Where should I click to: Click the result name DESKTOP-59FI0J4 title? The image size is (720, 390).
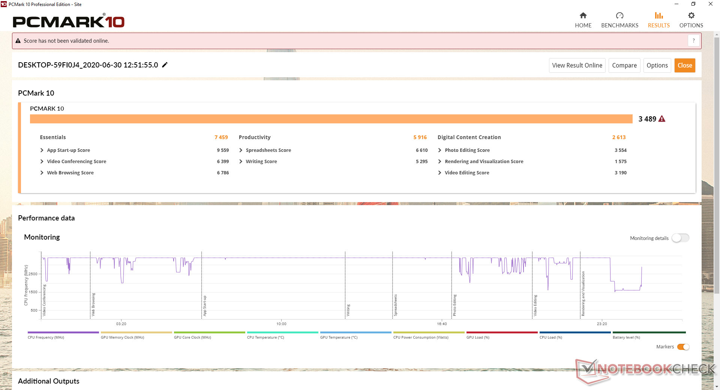coord(88,65)
